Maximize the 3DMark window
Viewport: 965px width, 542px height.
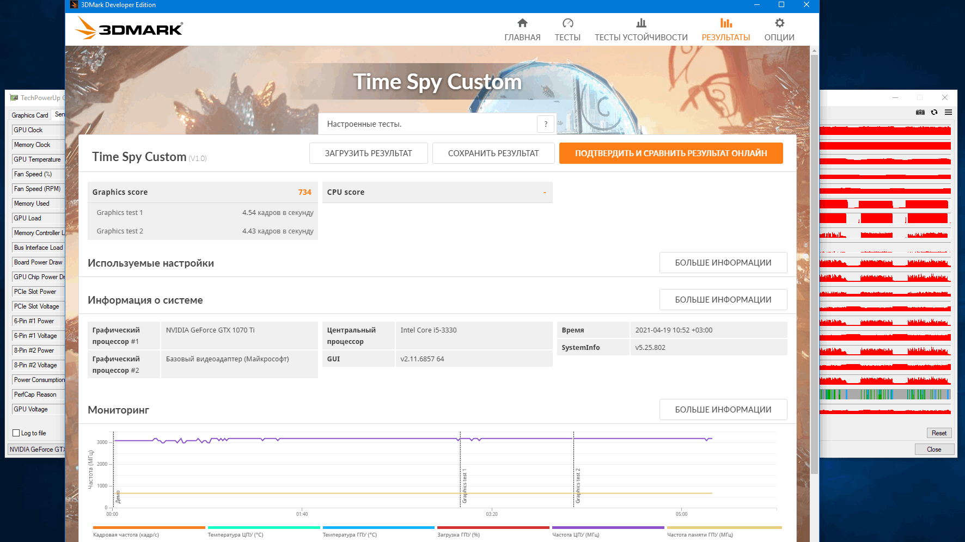[x=781, y=5]
